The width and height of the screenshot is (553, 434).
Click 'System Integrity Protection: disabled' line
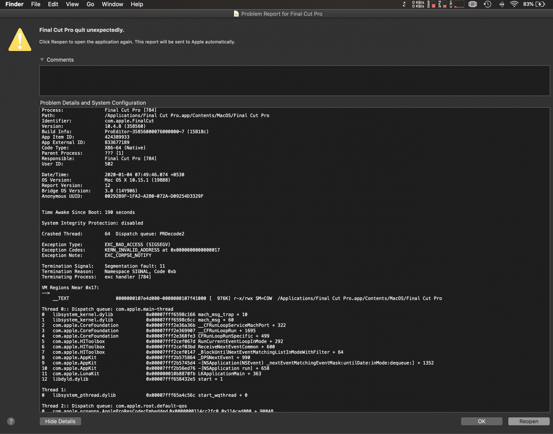click(x=92, y=223)
